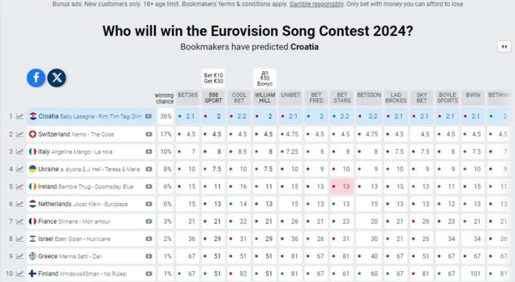Click 888 Sport Bet €10 Get €30 offer

tap(213, 78)
